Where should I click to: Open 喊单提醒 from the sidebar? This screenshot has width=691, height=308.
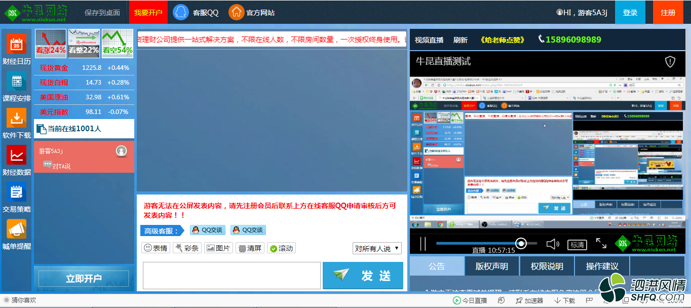[16, 233]
